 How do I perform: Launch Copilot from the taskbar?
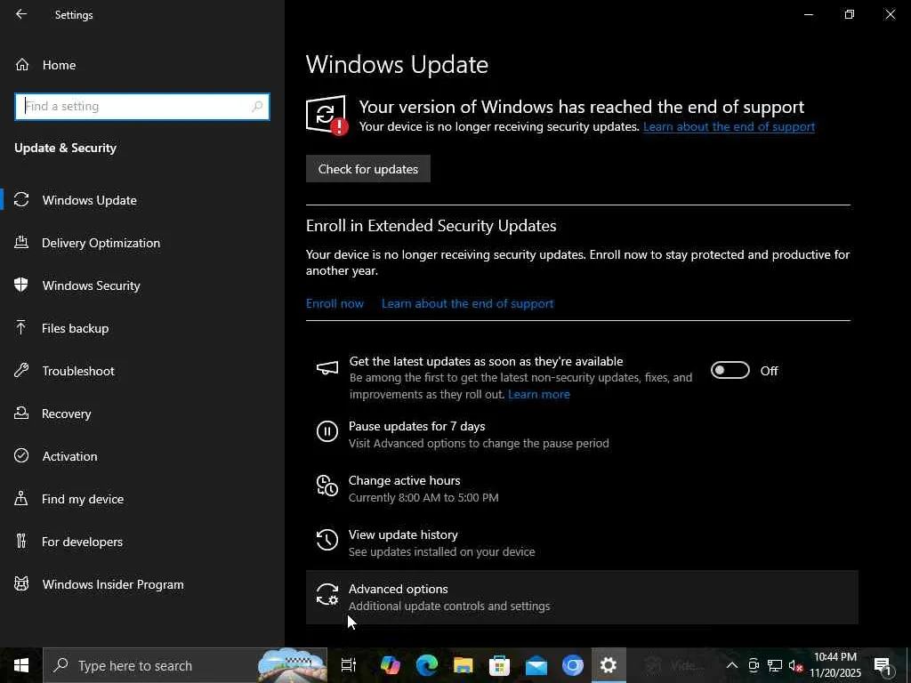[x=390, y=665]
